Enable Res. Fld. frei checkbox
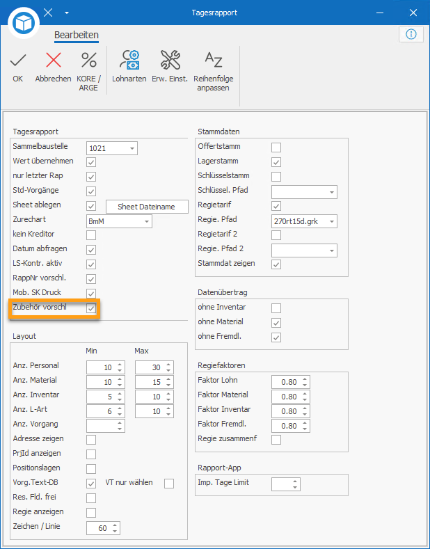The width and height of the screenshot is (430, 549). click(91, 498)
